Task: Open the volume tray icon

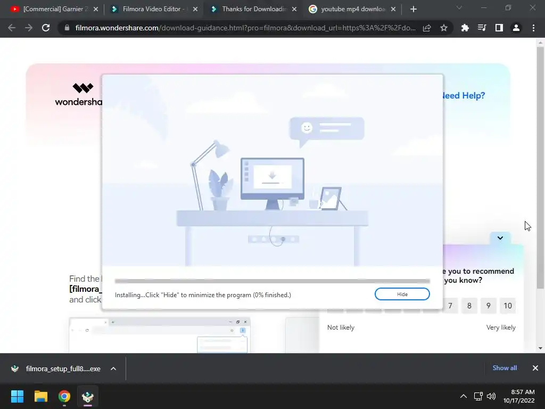Action: pyautogui.click(x=491, y=396)
